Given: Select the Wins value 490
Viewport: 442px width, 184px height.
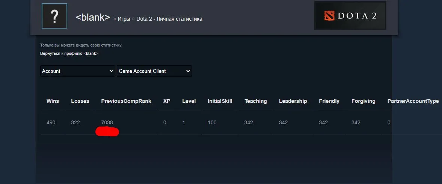Looking at the screenshot, I should pyautogui.click(x=51, y=122).
